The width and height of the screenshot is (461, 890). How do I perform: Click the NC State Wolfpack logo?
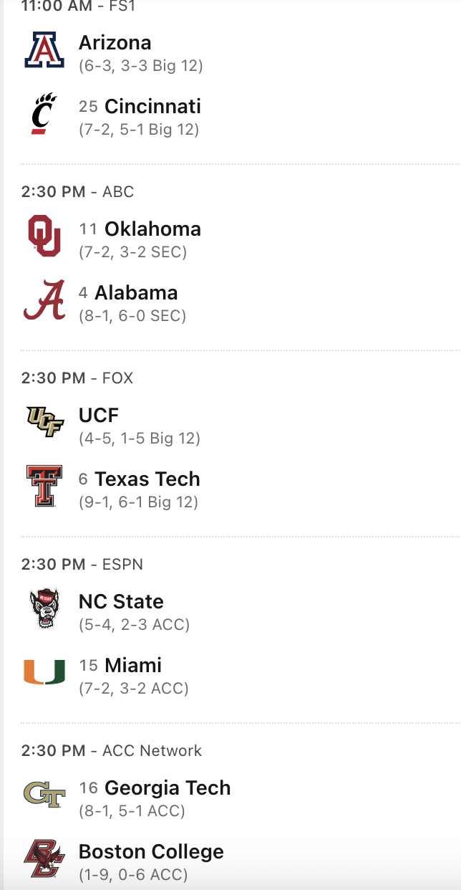[x=44, y=608]
